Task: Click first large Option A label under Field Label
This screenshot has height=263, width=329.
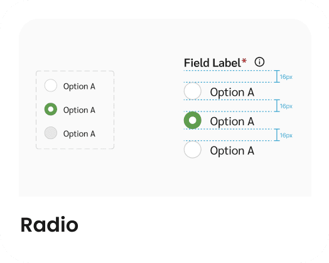Action: (232, 92)
